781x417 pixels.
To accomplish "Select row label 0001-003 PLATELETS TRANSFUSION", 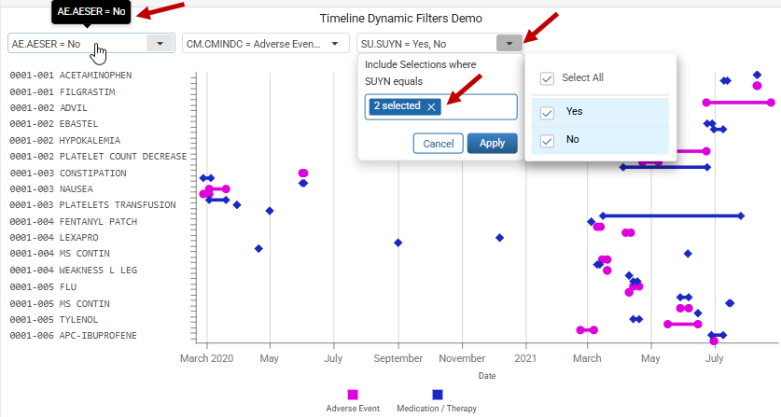I will [92, 204].
